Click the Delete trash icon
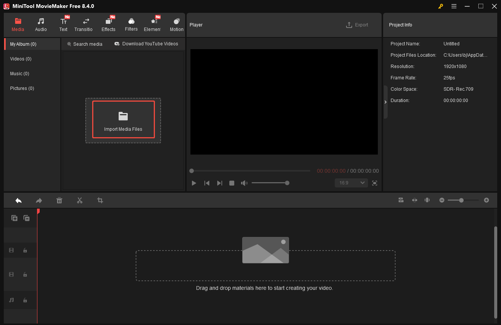The image size is (501, 325). pos(59,200)
